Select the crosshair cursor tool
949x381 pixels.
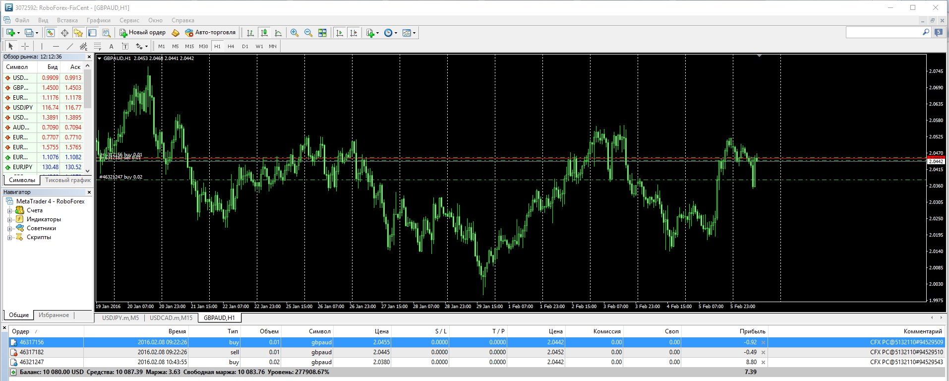tap(25, 46)
